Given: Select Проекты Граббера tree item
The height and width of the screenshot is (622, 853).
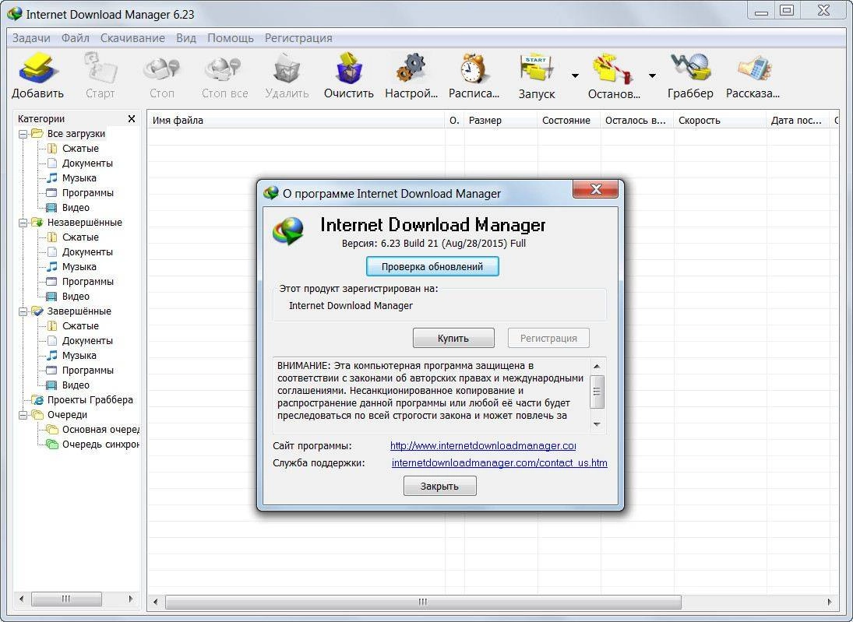Looking at the screenshot, I should [90, 400].
